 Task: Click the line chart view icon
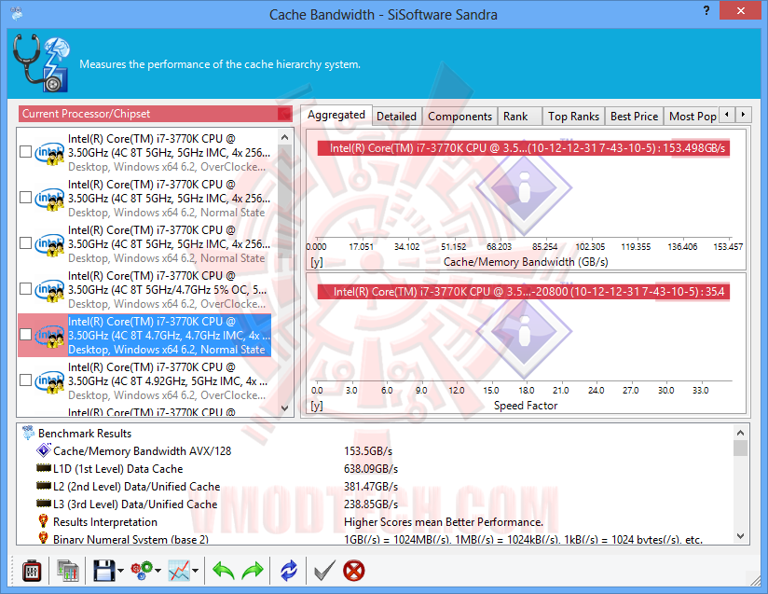(x=179, y=571)
